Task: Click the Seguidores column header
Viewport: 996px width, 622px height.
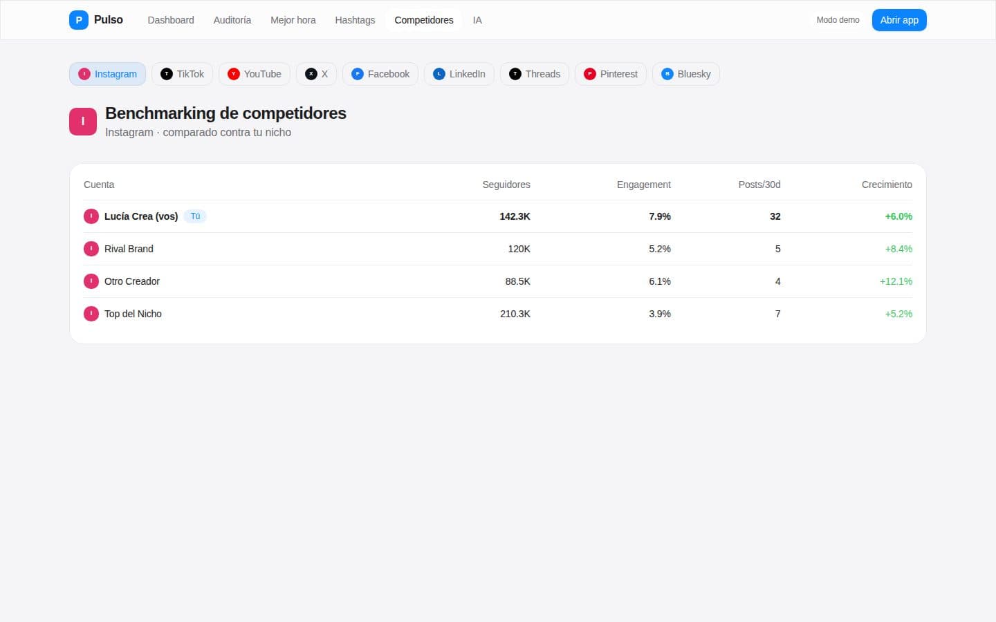Action: [506, 185]
